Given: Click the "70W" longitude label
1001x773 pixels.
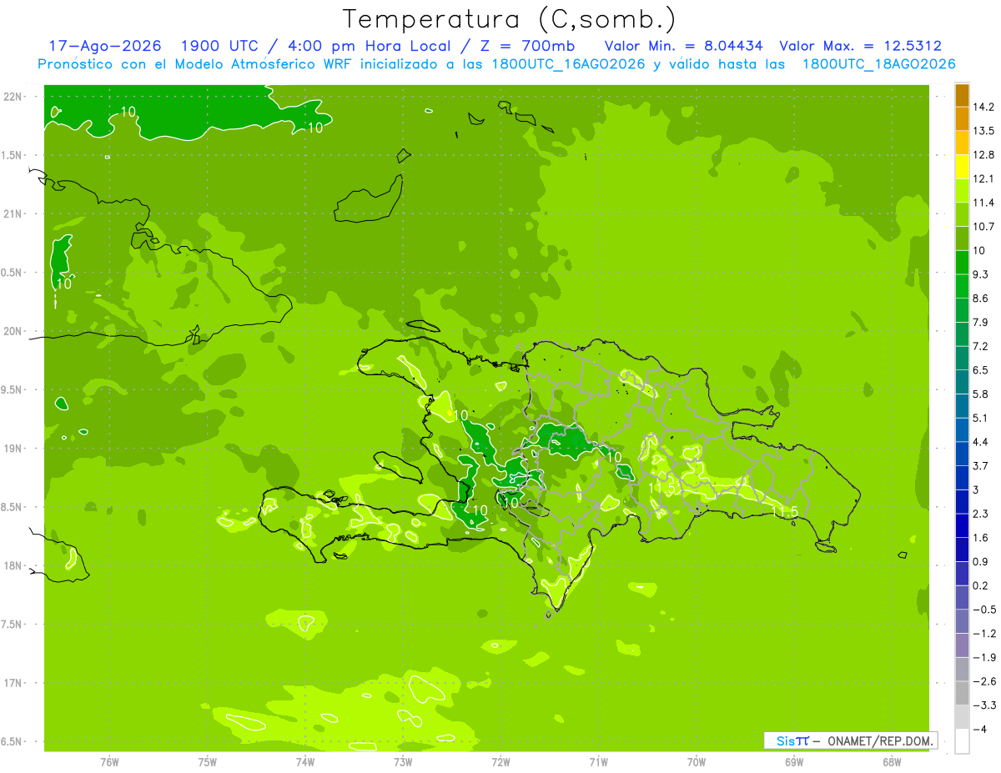Looking at the screenshot, I should pyautogui.click(x=697, y=761).
